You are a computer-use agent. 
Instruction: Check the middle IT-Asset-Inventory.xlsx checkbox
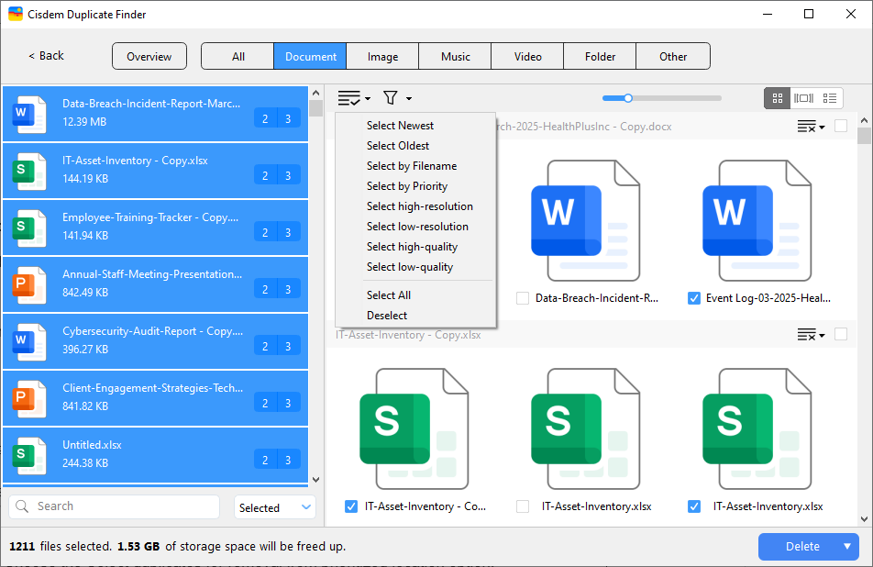523,506
